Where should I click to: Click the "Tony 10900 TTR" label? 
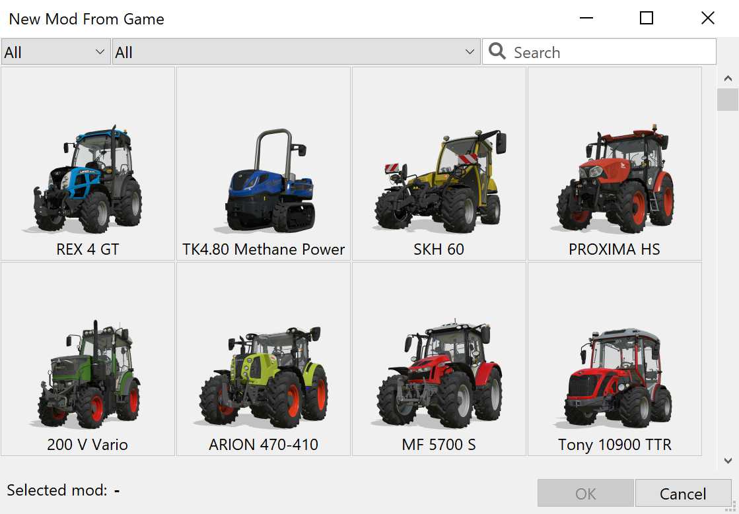click(615, 444)
